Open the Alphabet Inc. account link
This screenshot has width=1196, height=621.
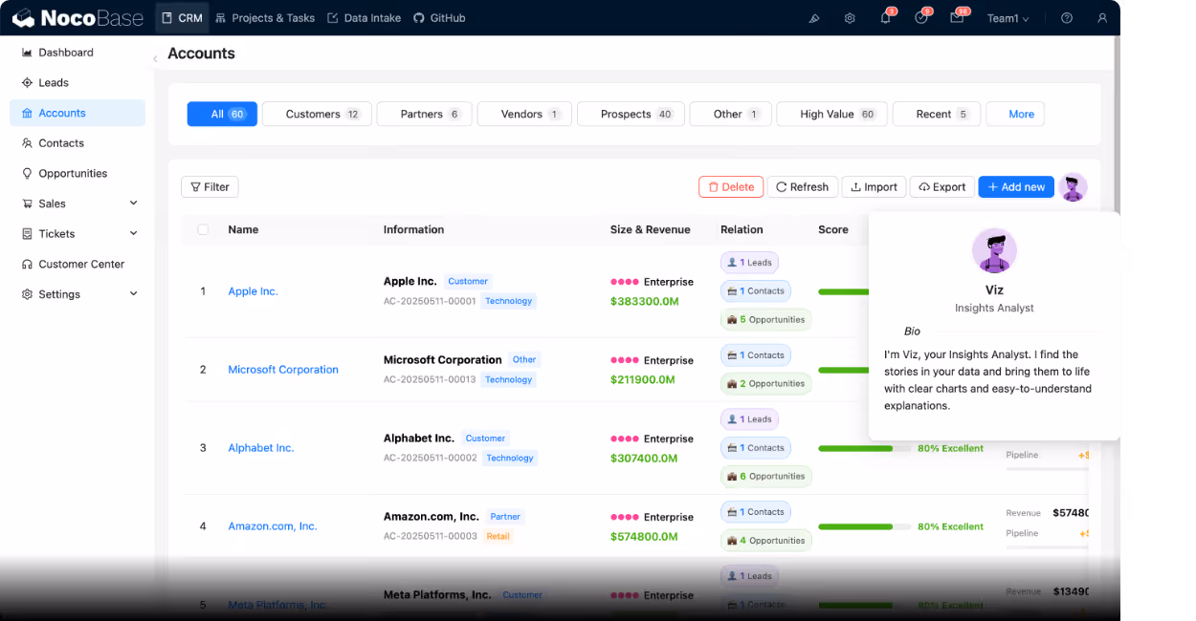261,448
